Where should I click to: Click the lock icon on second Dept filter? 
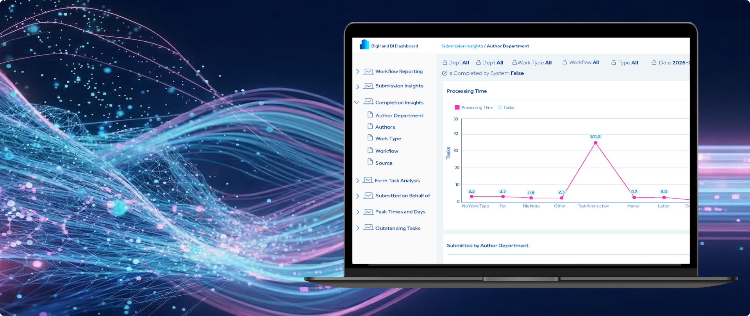pyautogui.click(x=478, y=62)
